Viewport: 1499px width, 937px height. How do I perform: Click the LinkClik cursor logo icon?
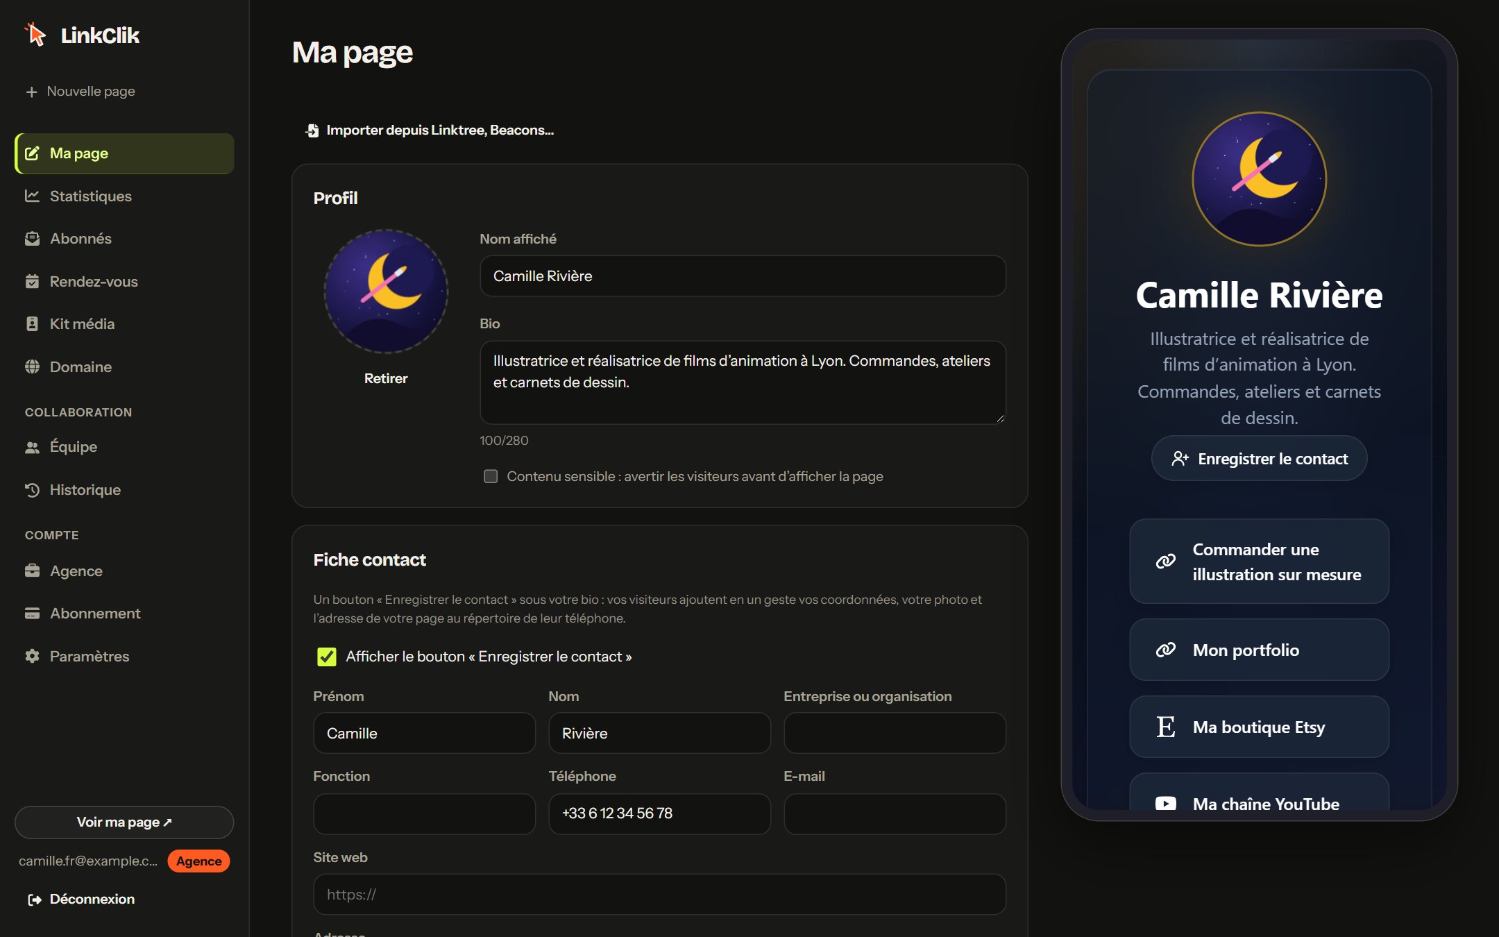(x=35, y=34)
